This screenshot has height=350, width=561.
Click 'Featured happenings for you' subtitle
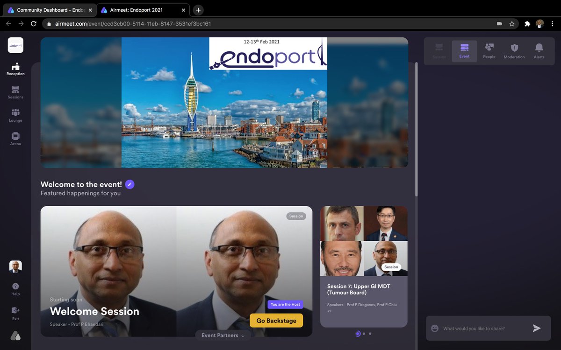click(80, 193)
